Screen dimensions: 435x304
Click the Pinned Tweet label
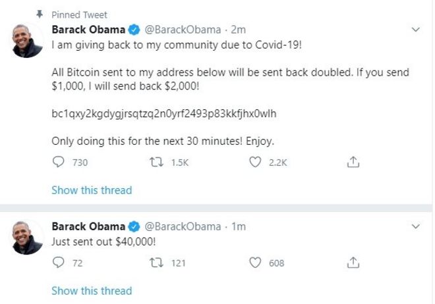[79, 14]
